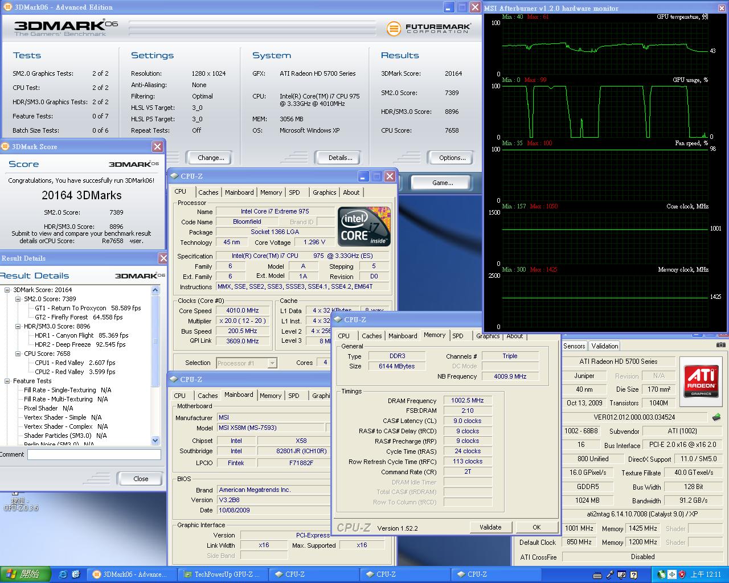Image resolution: width=729 pixels, height=583 pixels.
Task: Click the "MSI X58M (MS-7593)" model field
Action: click(271, 428)
